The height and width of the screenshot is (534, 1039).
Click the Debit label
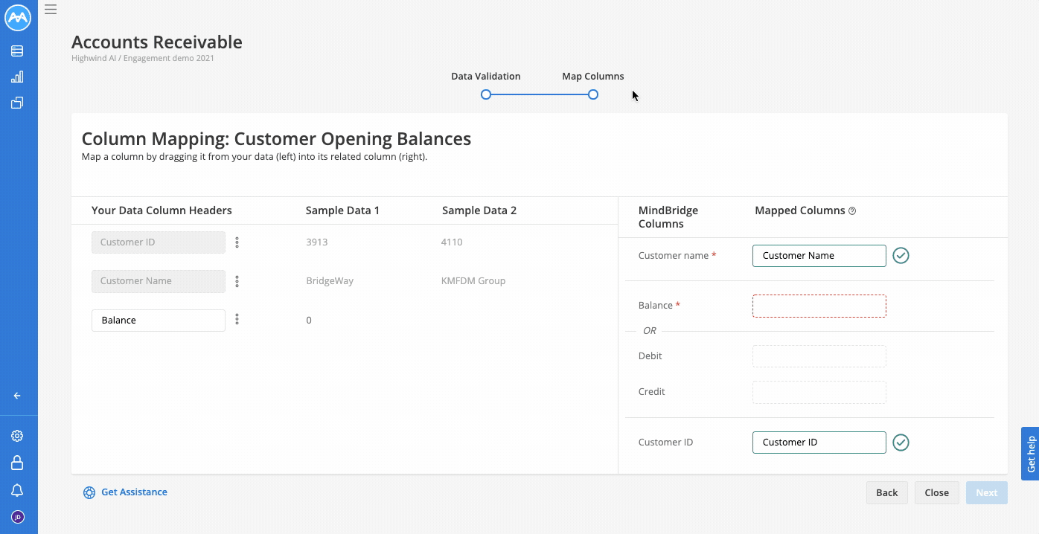point(650,356)
